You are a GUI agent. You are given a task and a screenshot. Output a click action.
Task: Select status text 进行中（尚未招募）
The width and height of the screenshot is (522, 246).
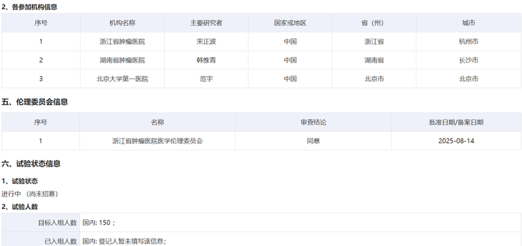pos(30,194)
